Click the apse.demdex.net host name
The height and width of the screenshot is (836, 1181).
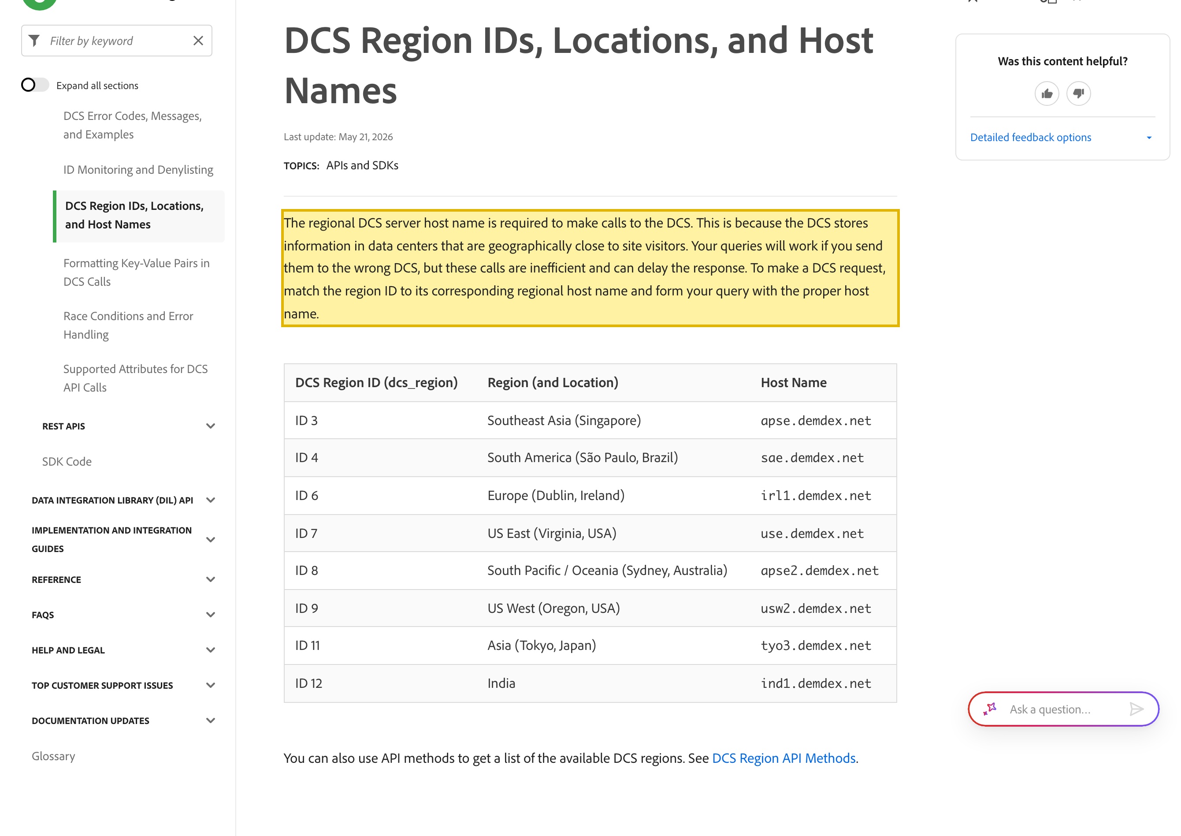click(816, 421)
